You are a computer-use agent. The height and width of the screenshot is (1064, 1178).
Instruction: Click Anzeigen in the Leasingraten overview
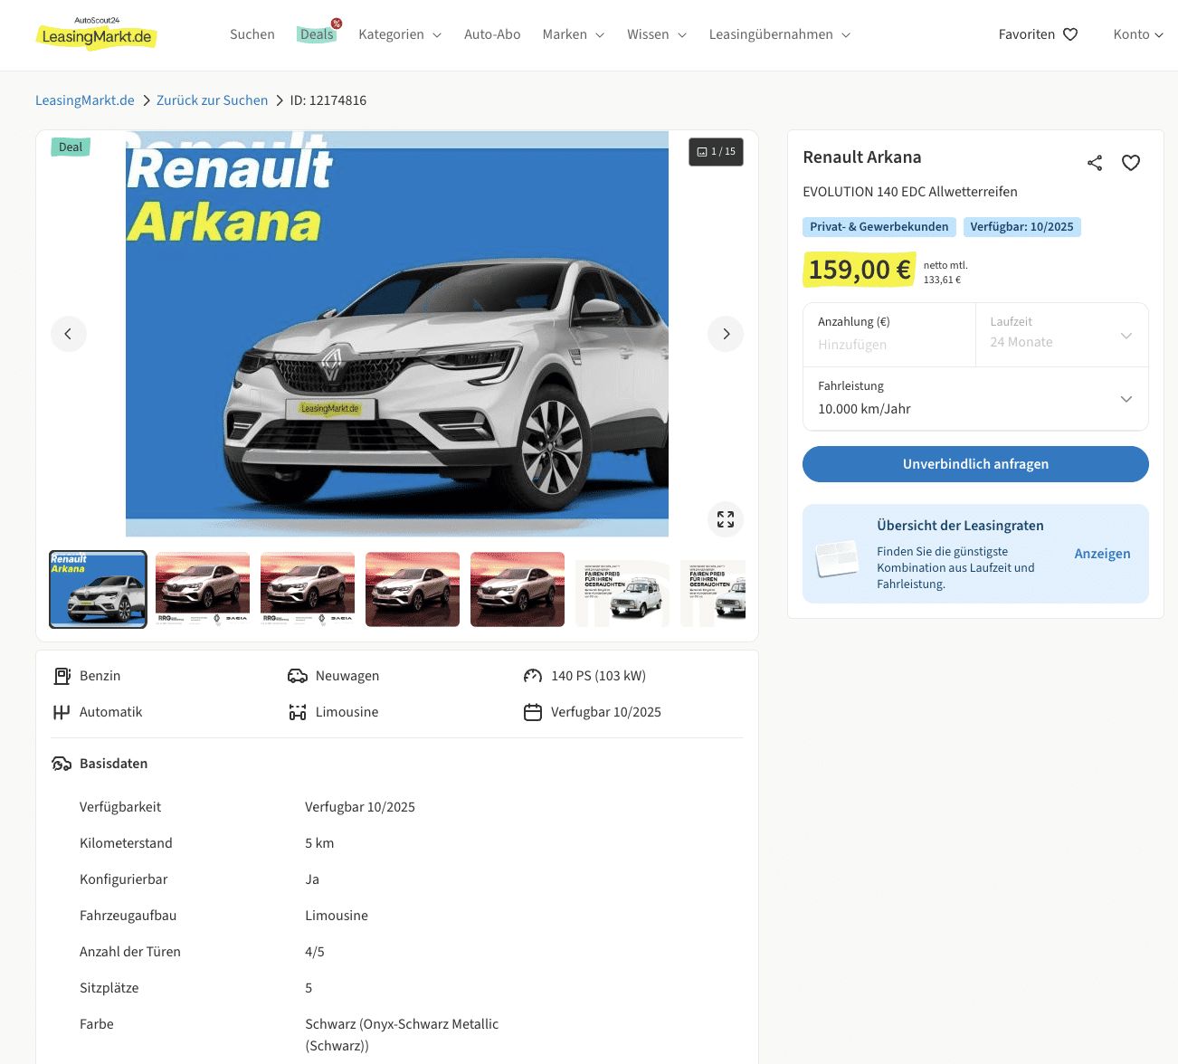(1102, 554)
